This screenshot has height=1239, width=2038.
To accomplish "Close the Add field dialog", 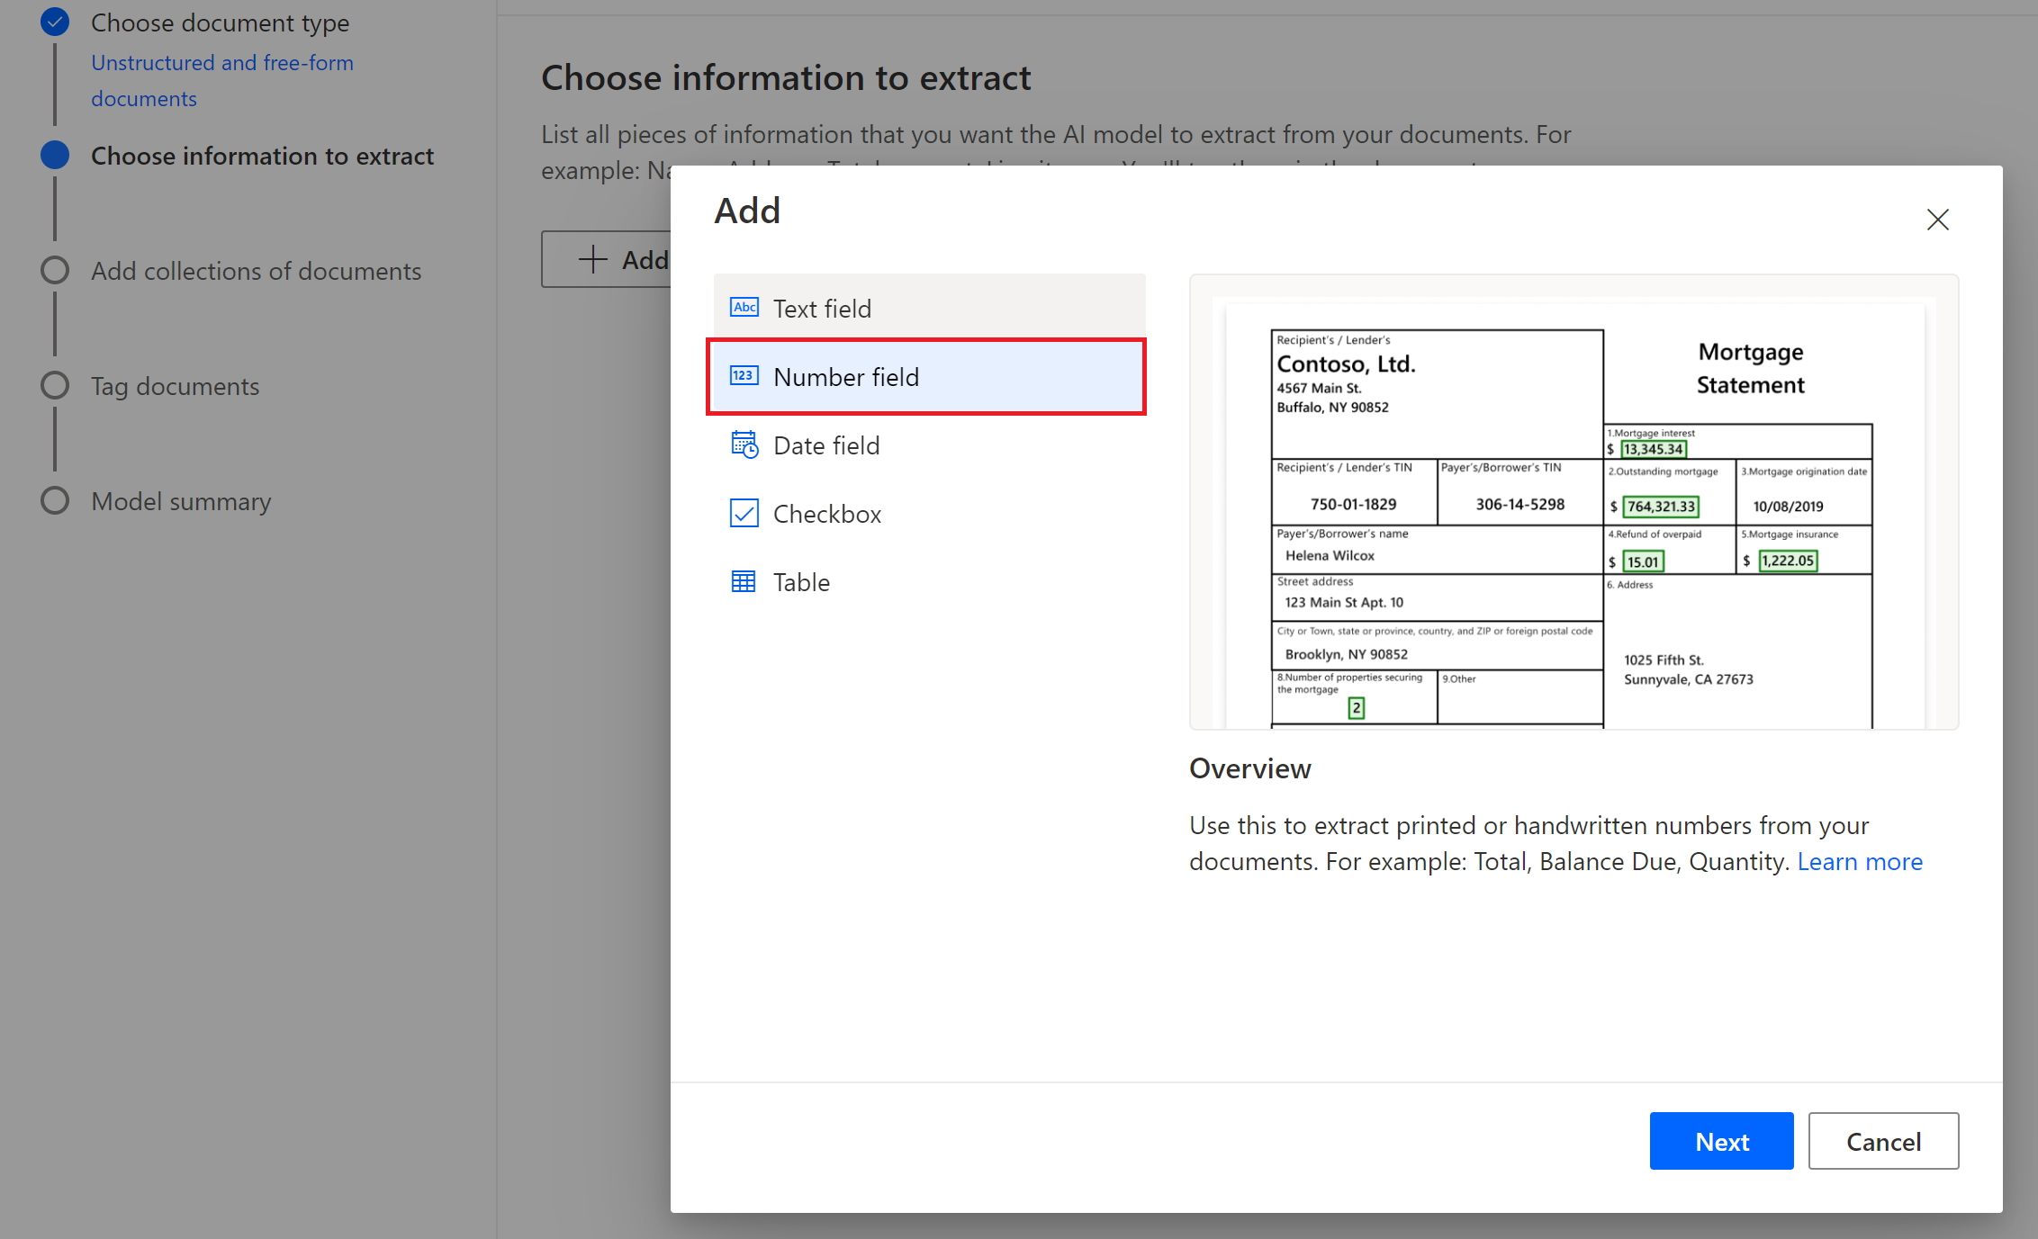I will tap(1939, 220).
